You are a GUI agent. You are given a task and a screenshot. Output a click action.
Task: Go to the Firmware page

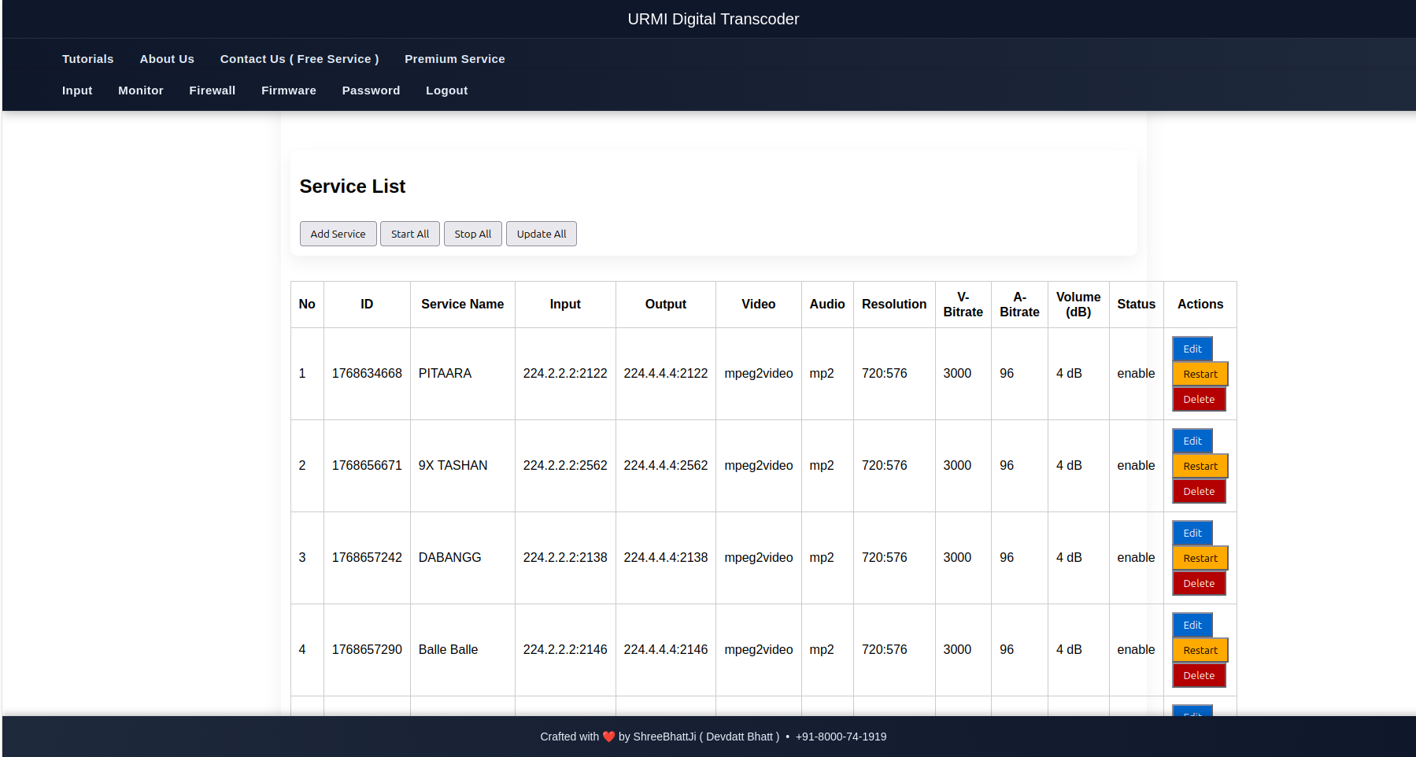point(289,90)
